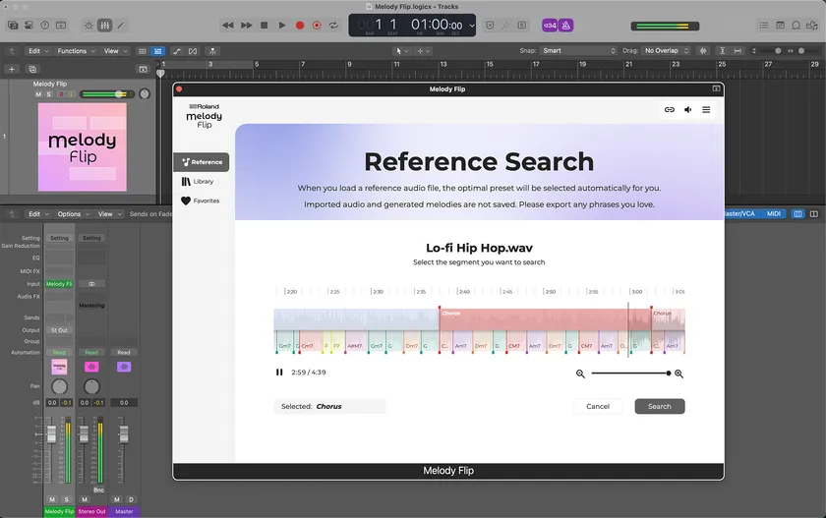Viewport: 826px width, 518px height.
Task: Open Mixer Options menu
Action: (73, 214)
